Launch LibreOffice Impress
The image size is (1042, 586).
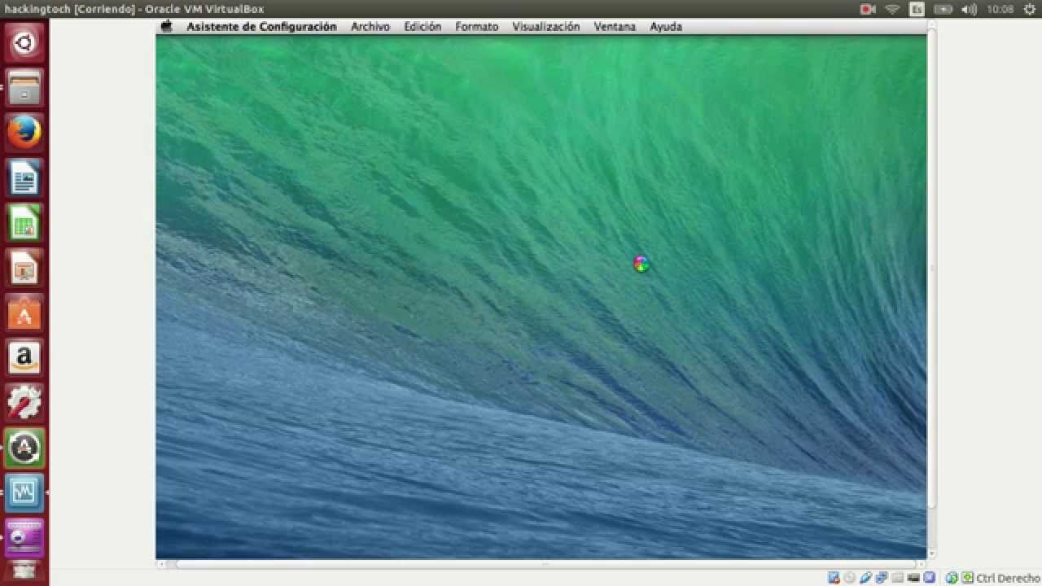pos(24,268)
